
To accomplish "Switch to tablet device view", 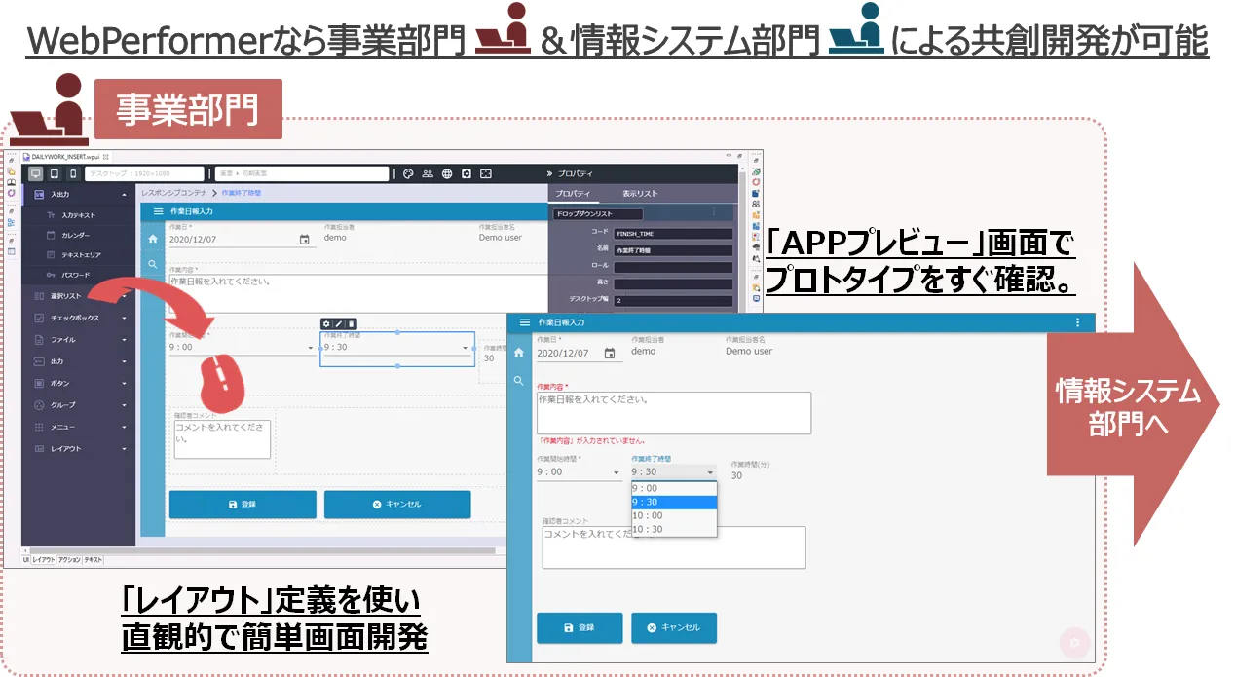I will coord(55,174).
